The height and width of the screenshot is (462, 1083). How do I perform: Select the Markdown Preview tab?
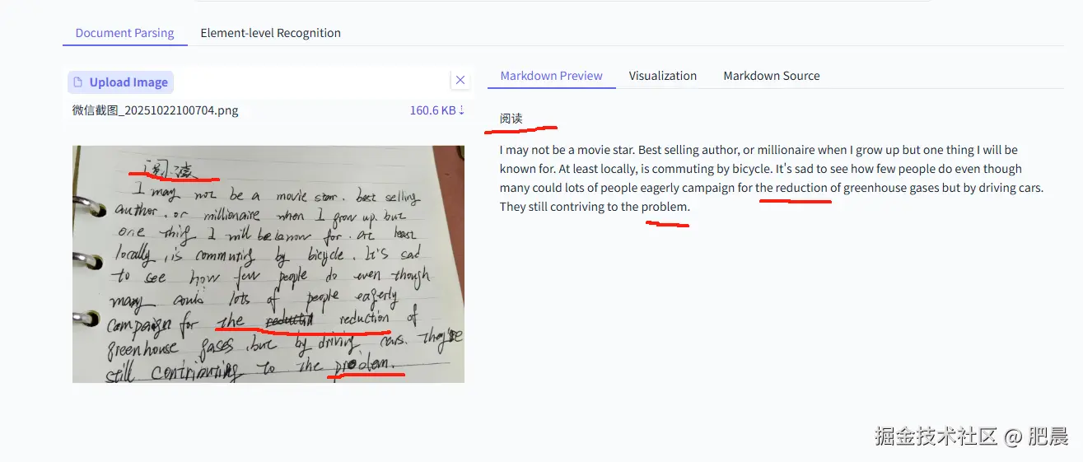tap(552, 75)
